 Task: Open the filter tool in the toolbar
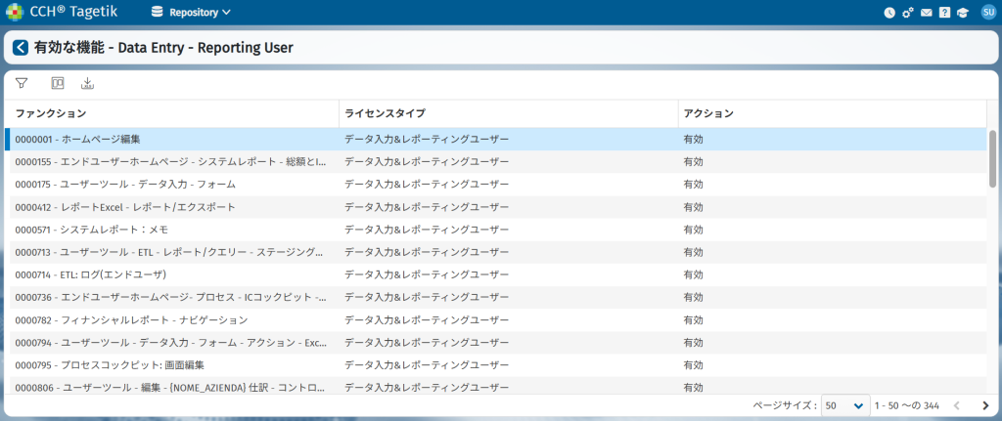[x=22, y=84]
